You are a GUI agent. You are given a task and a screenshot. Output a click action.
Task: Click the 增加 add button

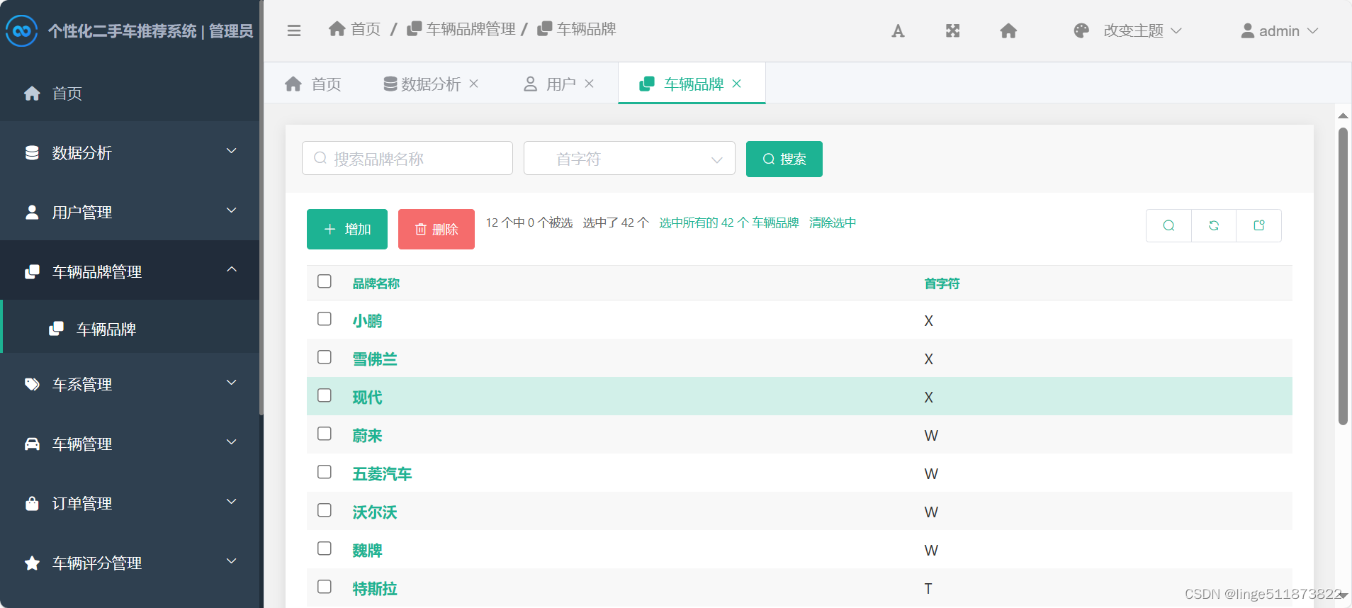(x=347, y=229)
